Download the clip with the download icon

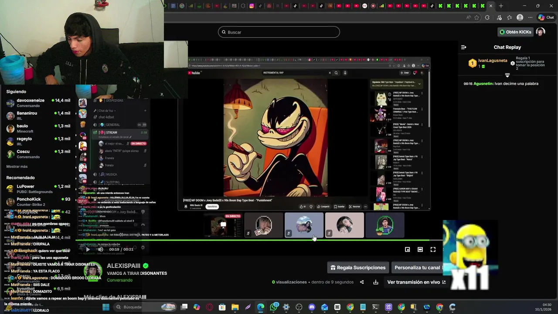coord(376,282)
